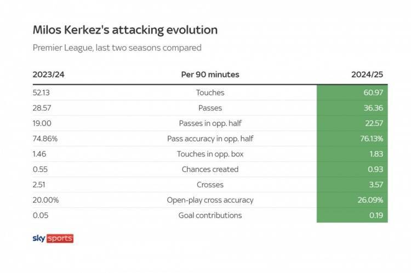Image resolution: width=411 pixels, height=273 pixels.
Task: Click the Milos Kerkez's attacking evolution title
Action: pyautogui.click(x=125, y=30)
